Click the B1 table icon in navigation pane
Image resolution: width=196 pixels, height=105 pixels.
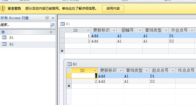[x=4, y=37]
